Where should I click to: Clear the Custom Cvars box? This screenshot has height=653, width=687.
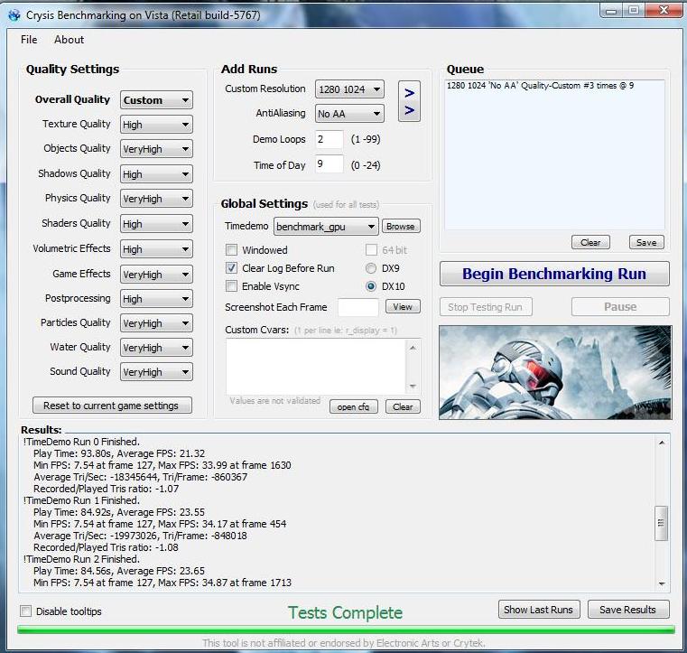coord(403,406)
